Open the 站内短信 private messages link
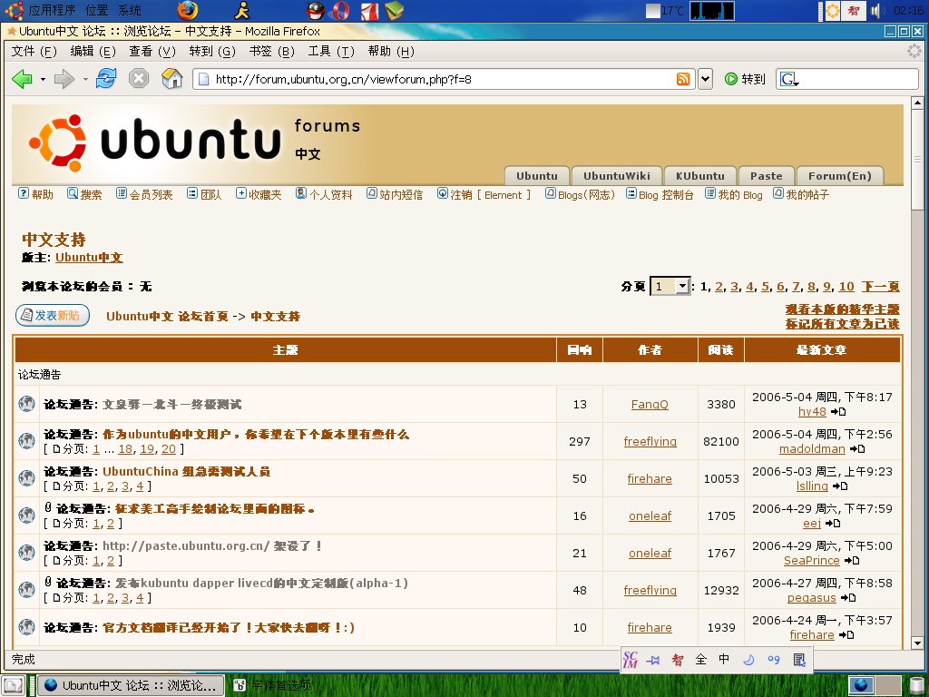This screenshot has width=929, height=697. point(395,194)
